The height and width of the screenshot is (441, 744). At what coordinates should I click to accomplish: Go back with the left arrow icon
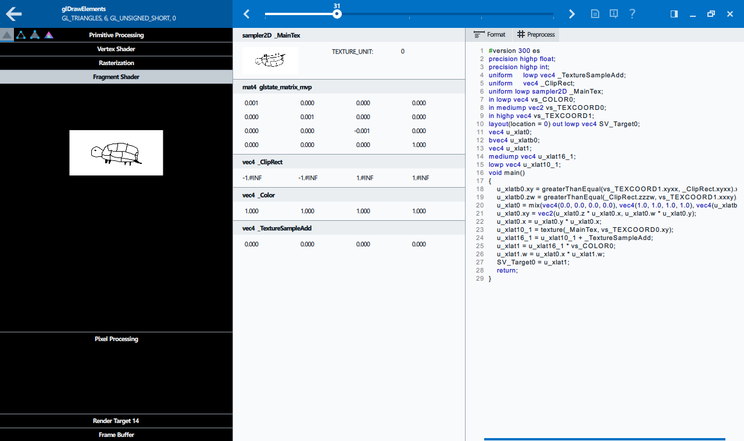(x=14, y=14)
